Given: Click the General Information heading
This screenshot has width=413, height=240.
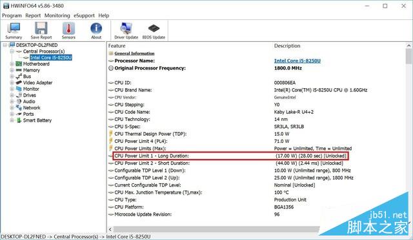Looking at the screenshot, I should (134, 53).
